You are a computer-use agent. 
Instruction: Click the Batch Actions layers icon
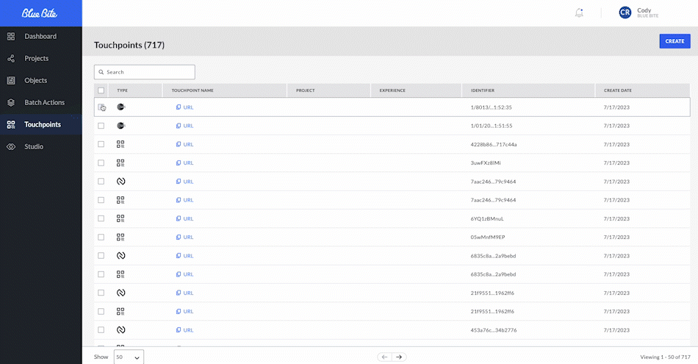coord(11,102)
